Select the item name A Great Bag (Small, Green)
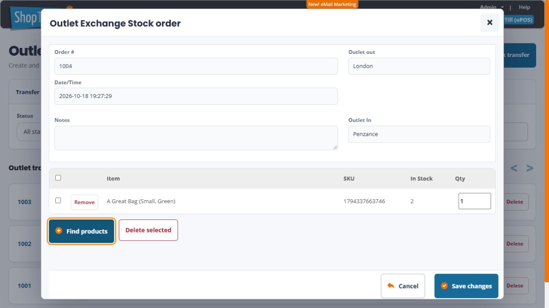549x308 pixels. click(141, 201)
